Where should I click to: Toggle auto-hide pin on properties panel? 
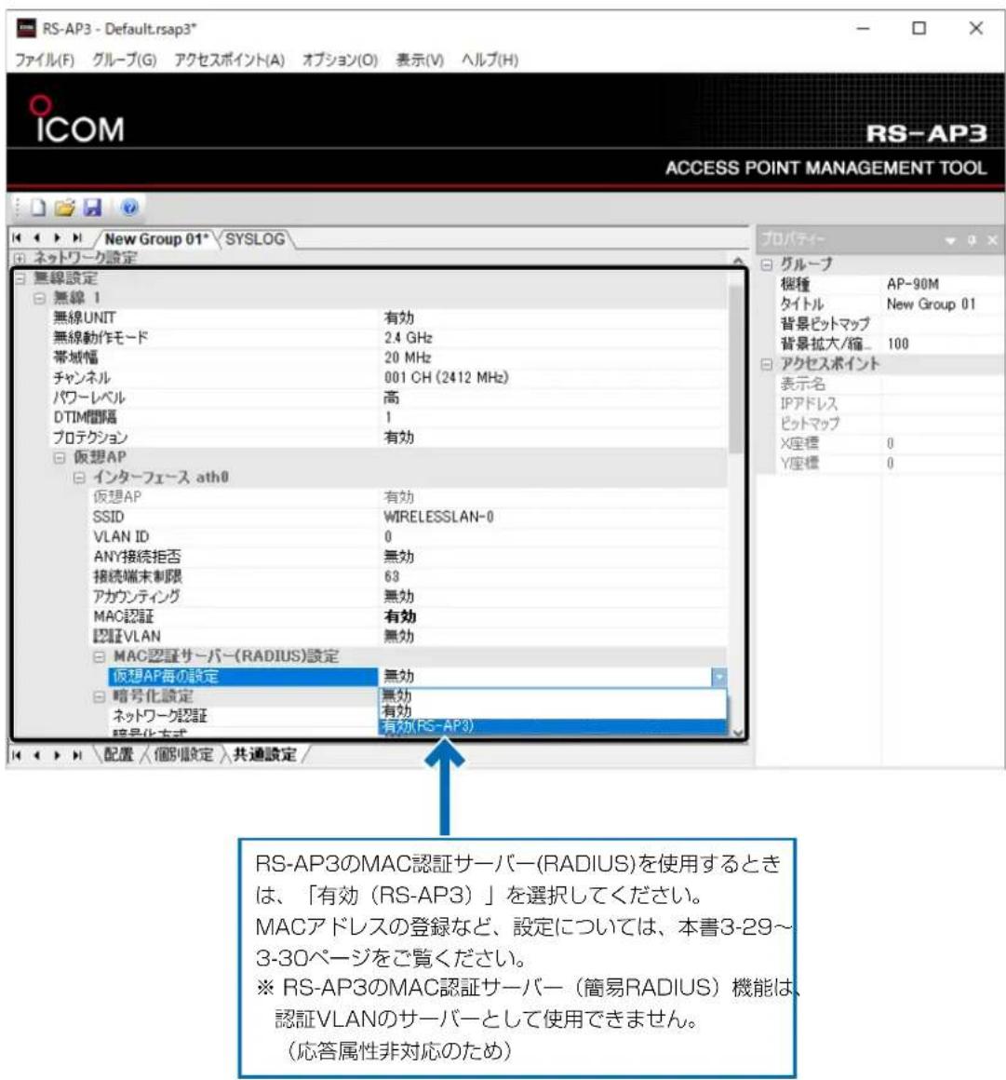point(972,240)
